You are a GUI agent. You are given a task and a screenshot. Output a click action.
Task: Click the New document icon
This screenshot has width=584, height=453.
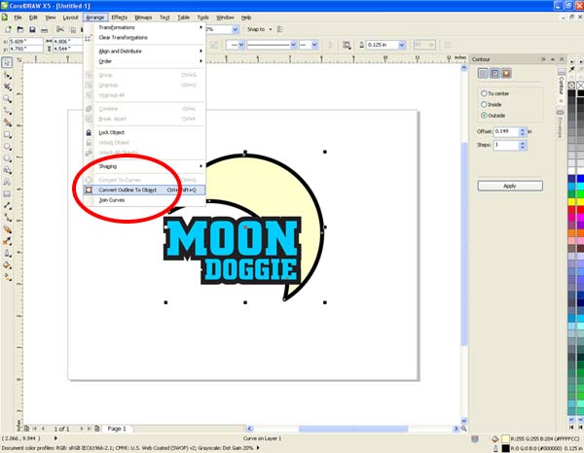click(8, 29)
